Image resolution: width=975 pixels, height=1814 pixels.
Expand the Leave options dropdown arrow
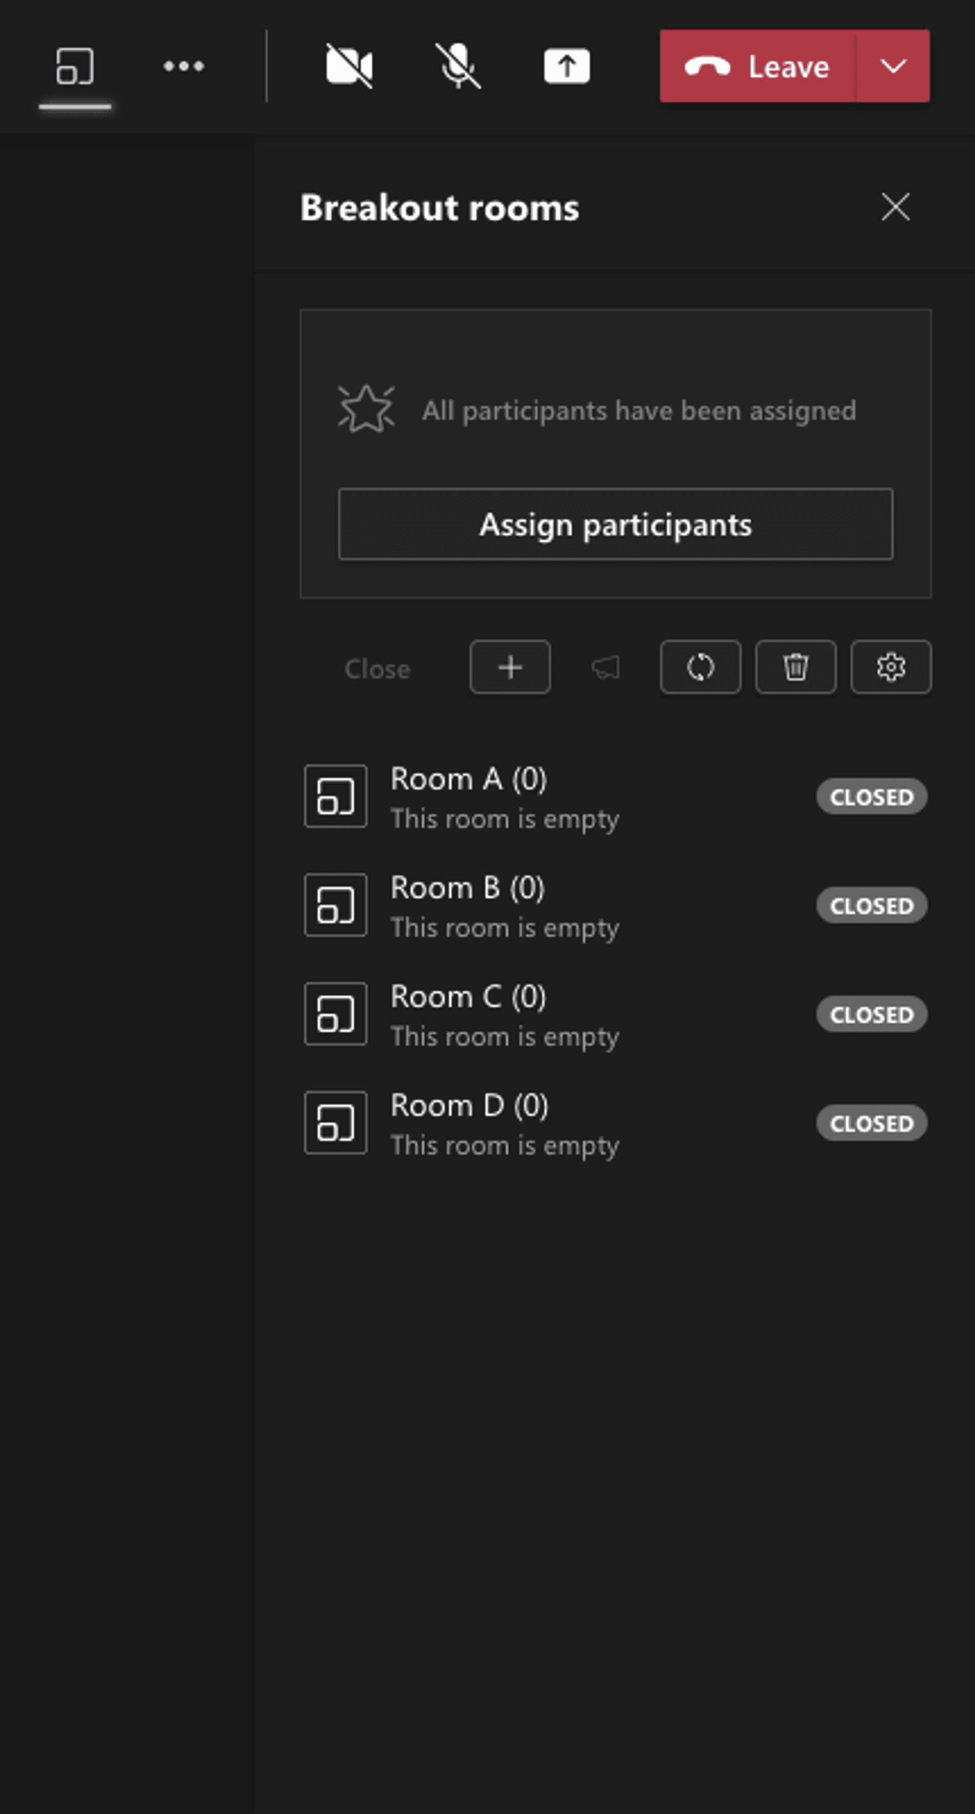pyautogui.click(x=893, y=66)
